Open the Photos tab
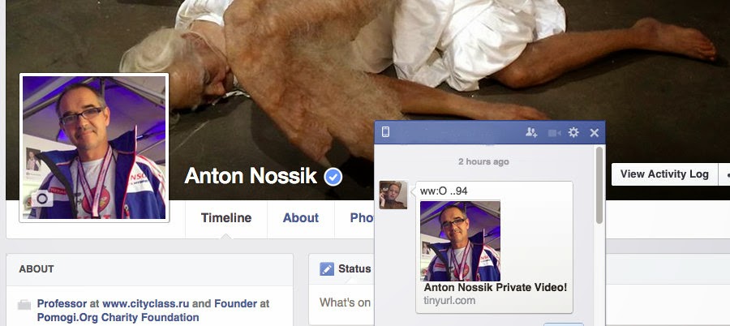The width and height of the screenshot is (730, 326). [362, 218]
